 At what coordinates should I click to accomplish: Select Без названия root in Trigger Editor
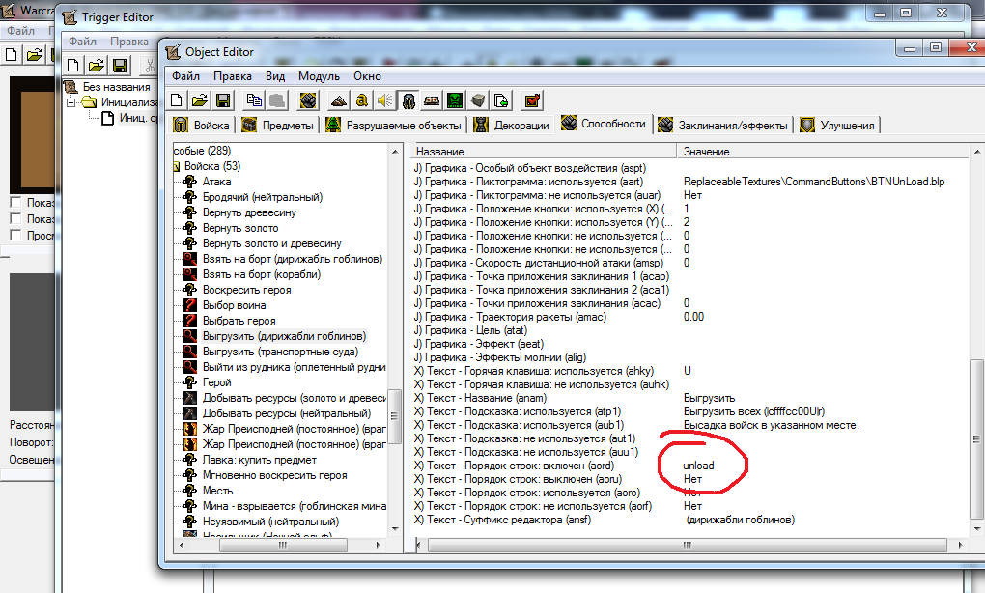[x=117, y=87]
